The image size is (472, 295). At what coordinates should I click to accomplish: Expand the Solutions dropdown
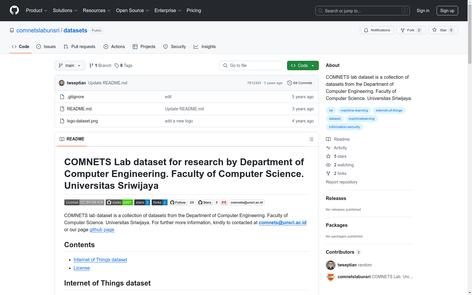(65, 10)
